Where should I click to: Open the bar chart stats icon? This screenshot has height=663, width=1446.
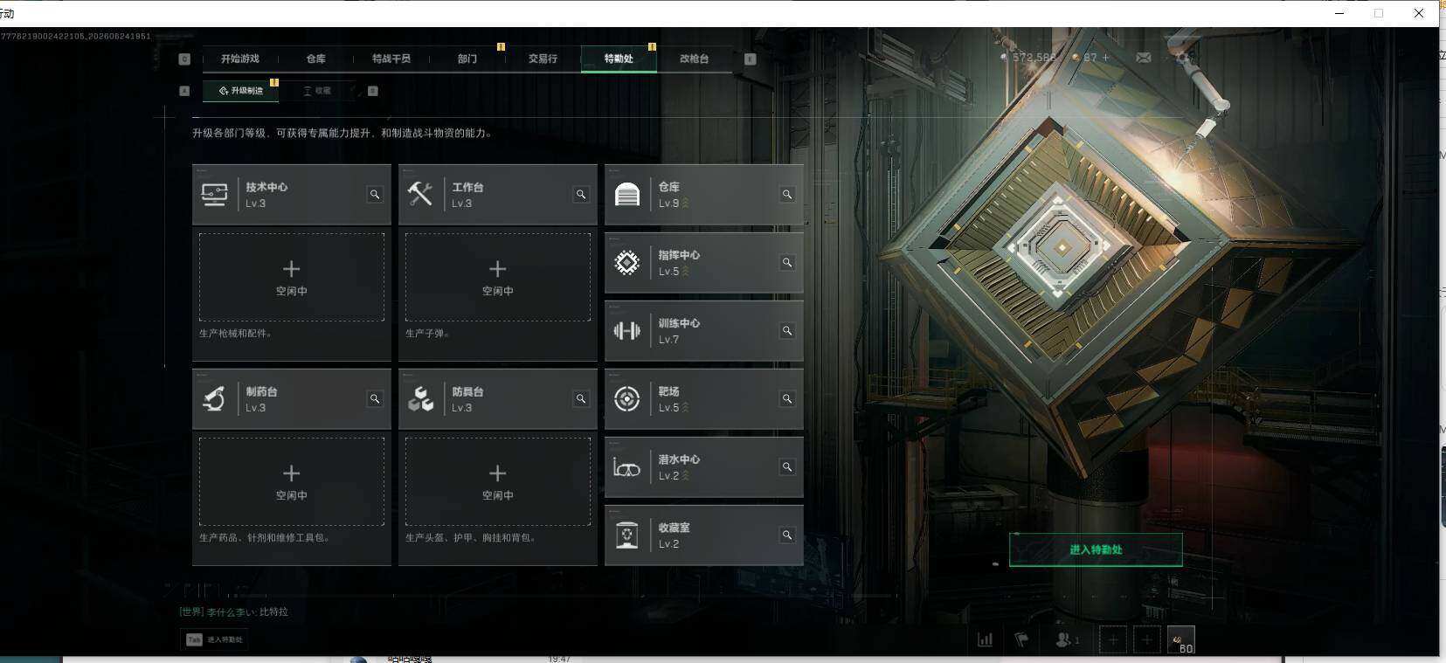985,640
